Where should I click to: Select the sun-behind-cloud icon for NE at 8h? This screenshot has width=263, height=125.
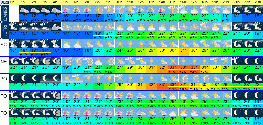(x=99, y=61)
